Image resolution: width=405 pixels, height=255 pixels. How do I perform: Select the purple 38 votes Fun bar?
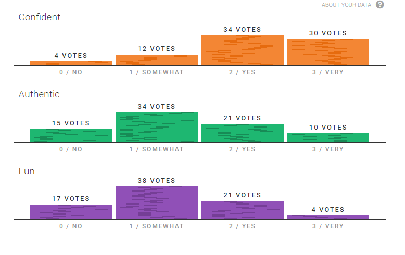click(x=157, y=203)
